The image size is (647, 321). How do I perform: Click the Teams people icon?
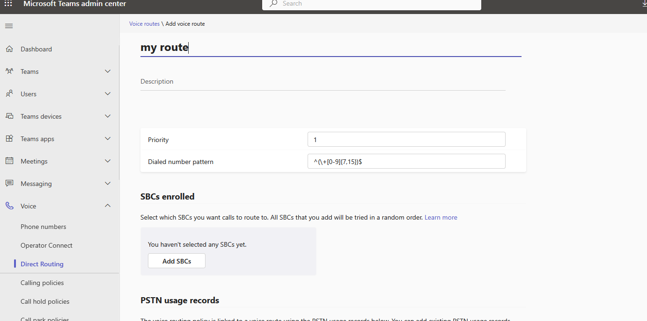(x=9, y=71)
